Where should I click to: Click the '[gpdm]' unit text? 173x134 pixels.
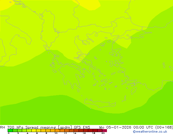pyautogui.click(x=65, y=127)
